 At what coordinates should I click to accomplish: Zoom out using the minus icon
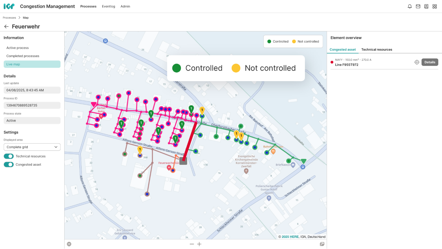(192, 244)
